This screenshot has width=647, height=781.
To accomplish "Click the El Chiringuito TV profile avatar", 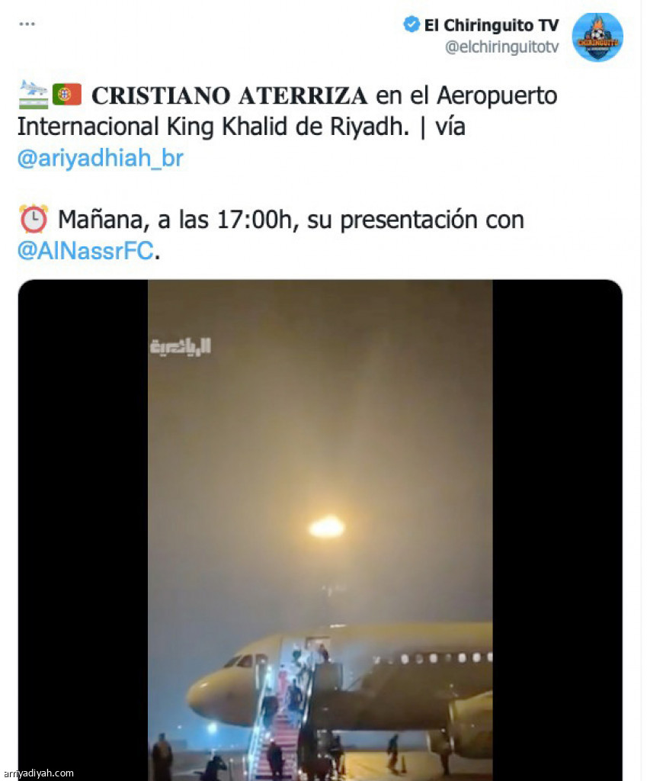I will coord(597,37).
